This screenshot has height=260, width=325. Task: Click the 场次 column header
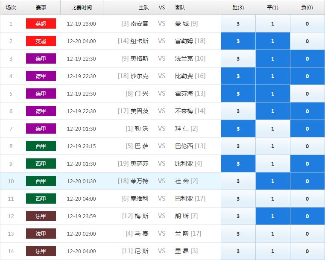11,8
